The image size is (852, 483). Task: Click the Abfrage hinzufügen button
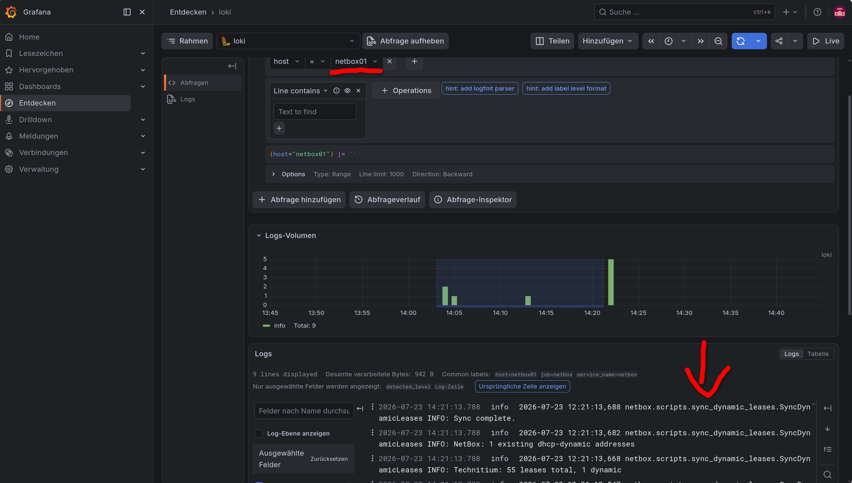click(299, 200)
